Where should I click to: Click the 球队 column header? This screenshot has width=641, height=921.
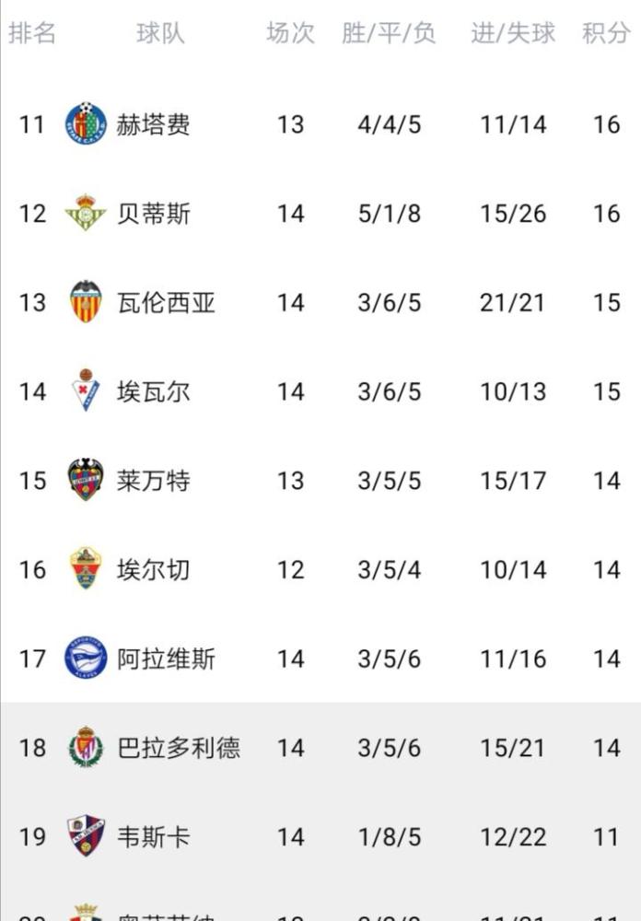click(160, 34)
